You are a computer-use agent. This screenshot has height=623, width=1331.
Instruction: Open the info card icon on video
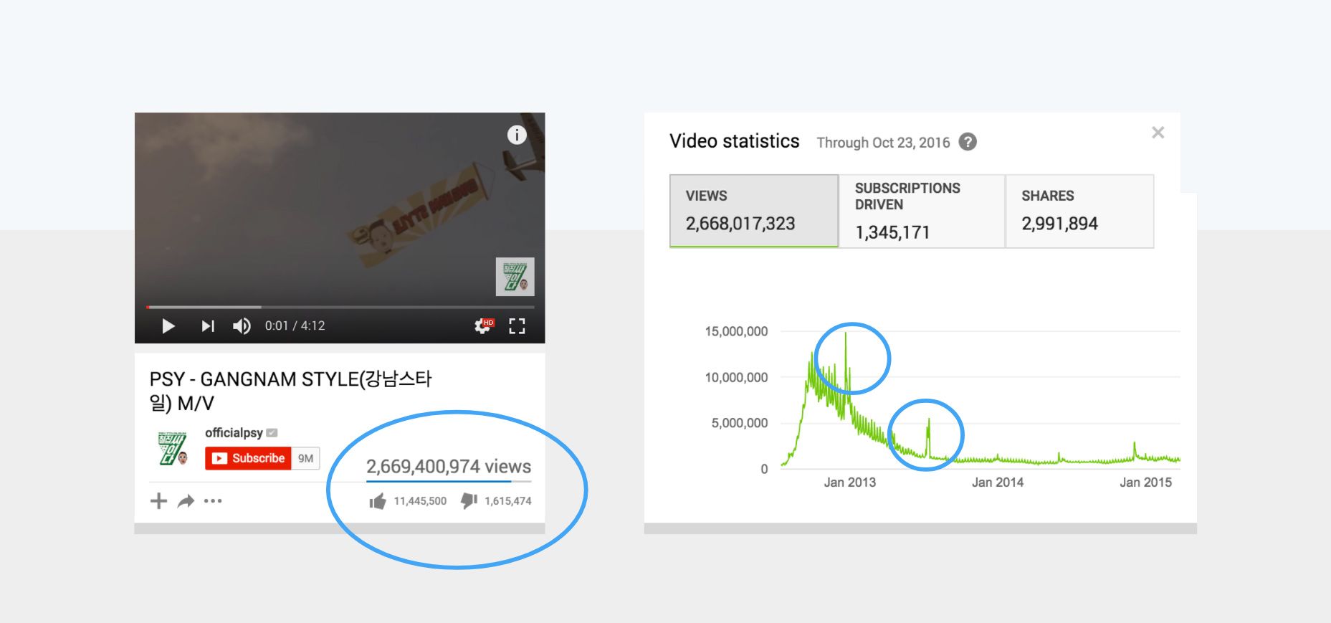(x=517, y=135)
